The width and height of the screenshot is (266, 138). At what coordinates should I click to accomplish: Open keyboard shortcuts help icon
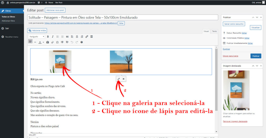82,42
